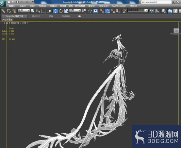Expand the 多边形建模 panel
Viewport: 181px width, 148px height.
[x=7, y=20]
